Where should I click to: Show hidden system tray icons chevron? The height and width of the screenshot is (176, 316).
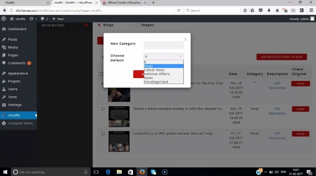pyautogui.click(x=265, y=172)
